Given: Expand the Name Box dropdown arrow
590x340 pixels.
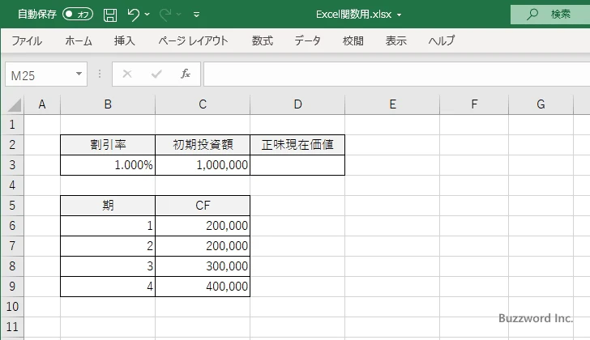Looking at the screenshot, I should (x=79, y=74).
